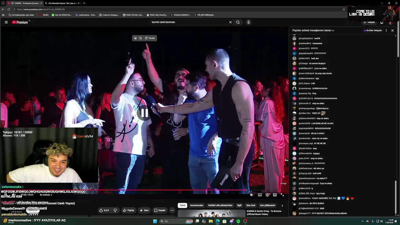Click the search magnifier button
The image size is (400, 225).
click(x=238, y=22)
